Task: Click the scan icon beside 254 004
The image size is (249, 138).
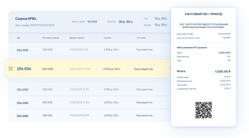Action: (11, 69)
